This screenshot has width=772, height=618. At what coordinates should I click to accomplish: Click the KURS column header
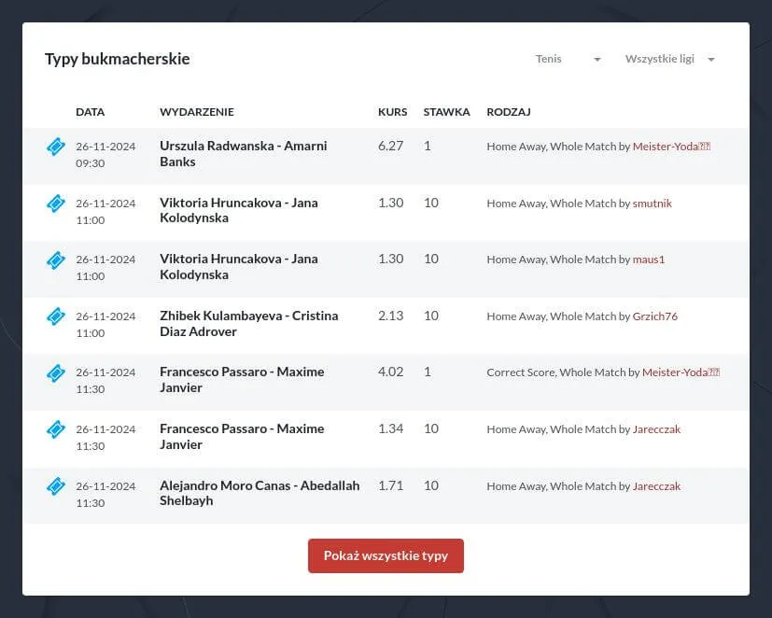[x=392, y=112]
